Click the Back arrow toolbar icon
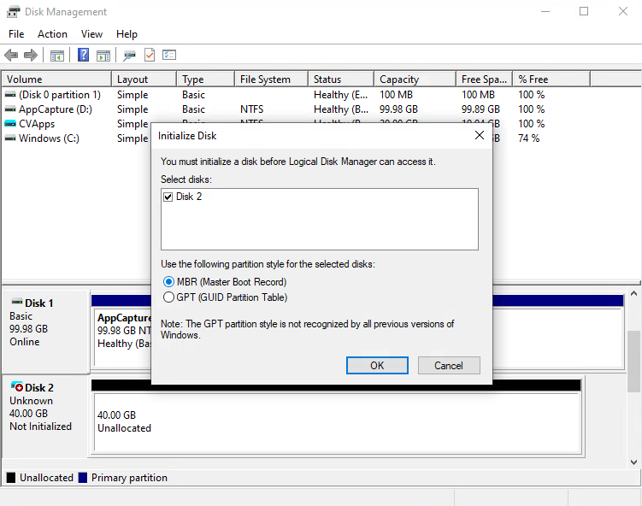Screen dimensions: 642x506 [x=11, y=55]
